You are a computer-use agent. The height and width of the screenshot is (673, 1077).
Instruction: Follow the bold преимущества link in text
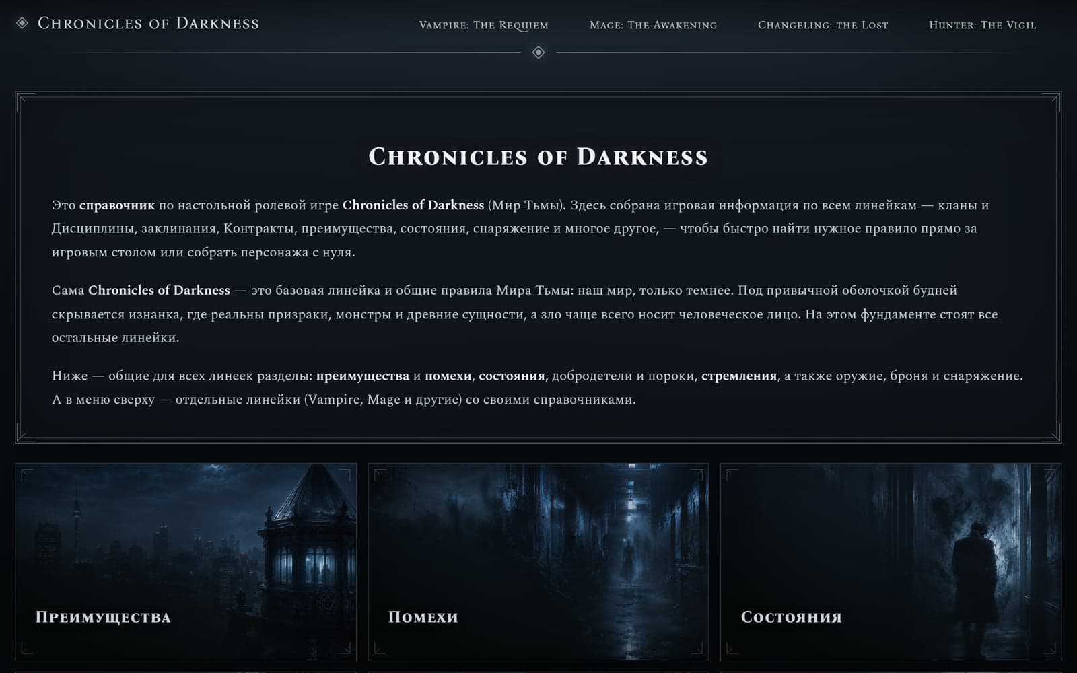click(x=363, y=376)
